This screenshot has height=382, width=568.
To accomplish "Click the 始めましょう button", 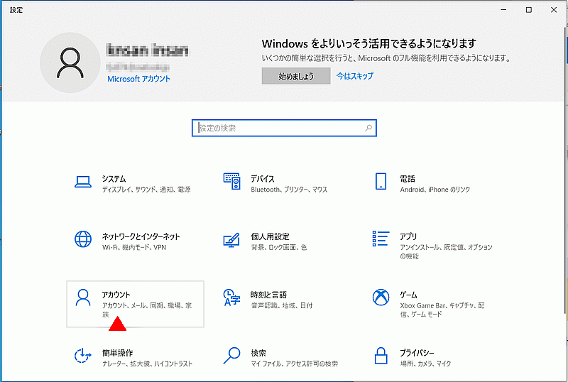I will [x=296, y=76].
